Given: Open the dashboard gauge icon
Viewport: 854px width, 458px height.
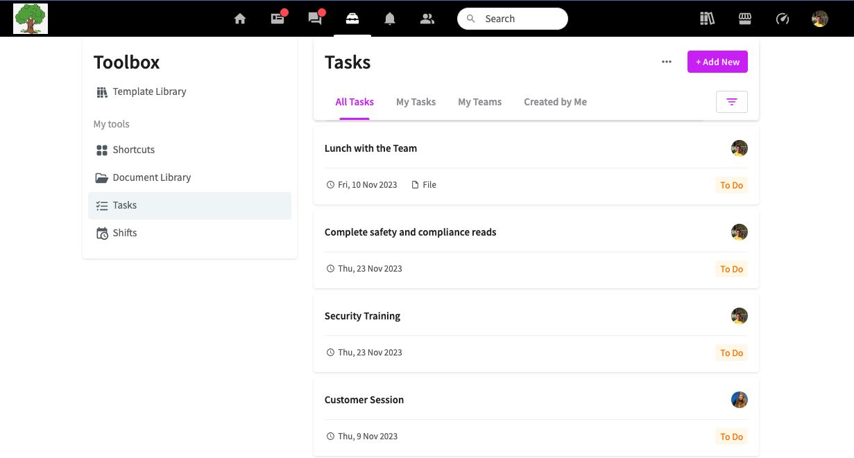Looking at the screenshot, I should click(x=782, y=19).
